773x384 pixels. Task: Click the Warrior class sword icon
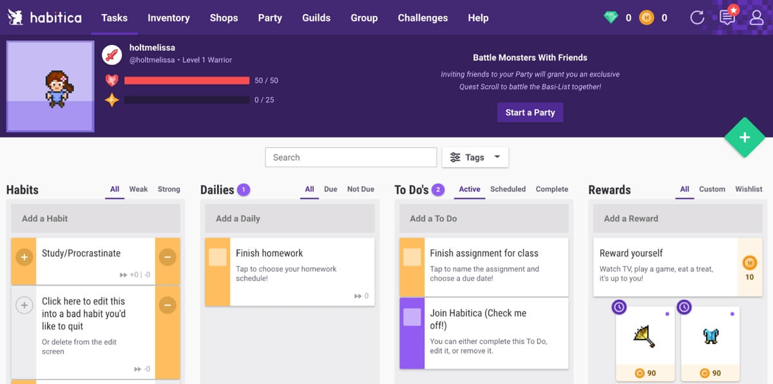112,55
